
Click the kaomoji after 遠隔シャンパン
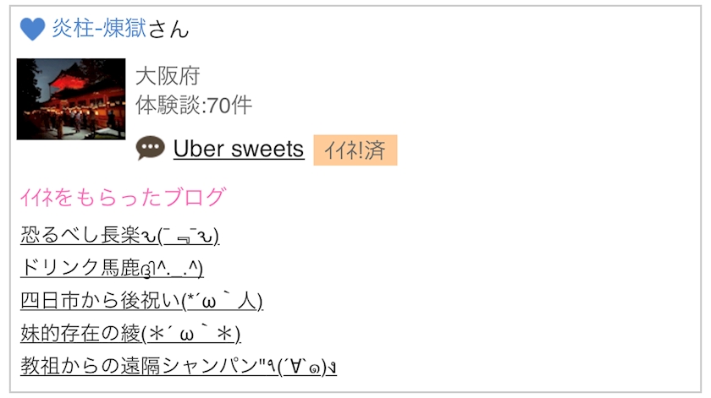[297, 367]
